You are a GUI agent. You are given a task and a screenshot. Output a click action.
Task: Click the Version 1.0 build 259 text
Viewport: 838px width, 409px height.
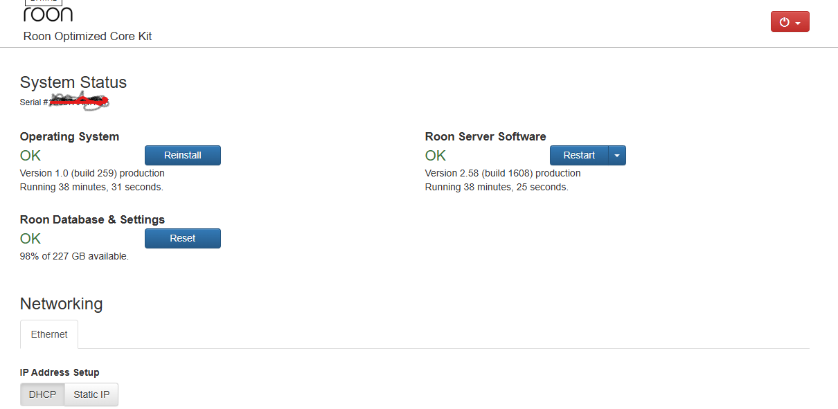[92, 173]
